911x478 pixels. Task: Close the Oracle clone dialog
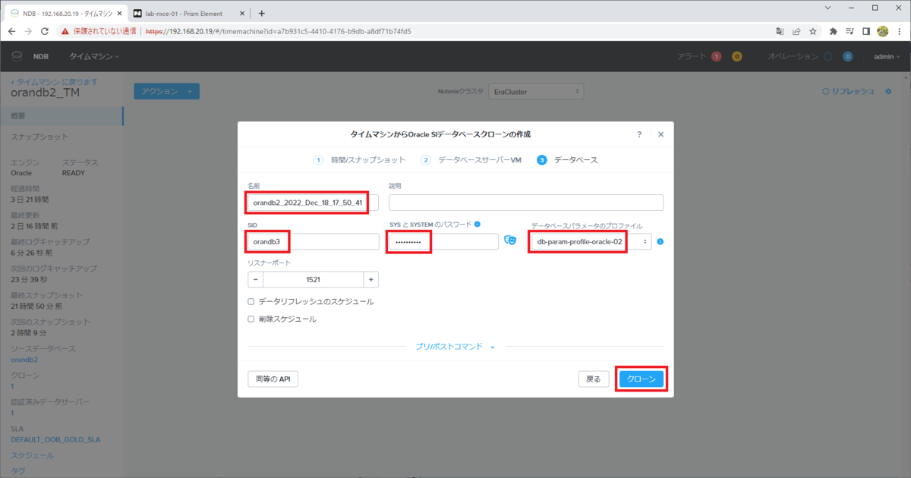tap(660, 134)
